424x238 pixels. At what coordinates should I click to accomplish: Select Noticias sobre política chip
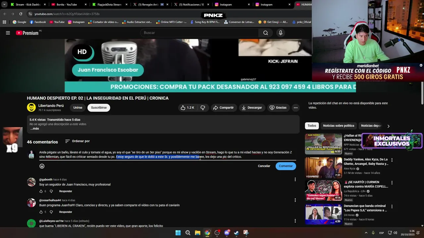pos(339,126)
